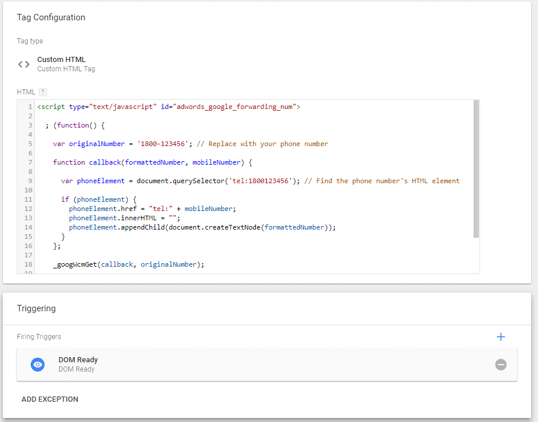This screenshot has height=422, width=538.
Task: Click the phoneElement.href assignment line
Action: click(152, 209)
